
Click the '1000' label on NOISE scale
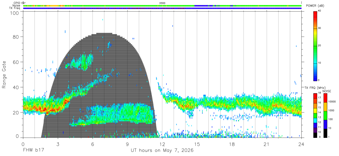click(x=331, y=110)
